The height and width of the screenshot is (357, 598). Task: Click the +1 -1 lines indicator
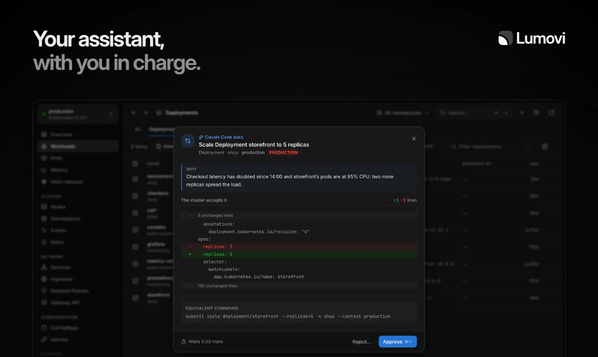[405, 200]
